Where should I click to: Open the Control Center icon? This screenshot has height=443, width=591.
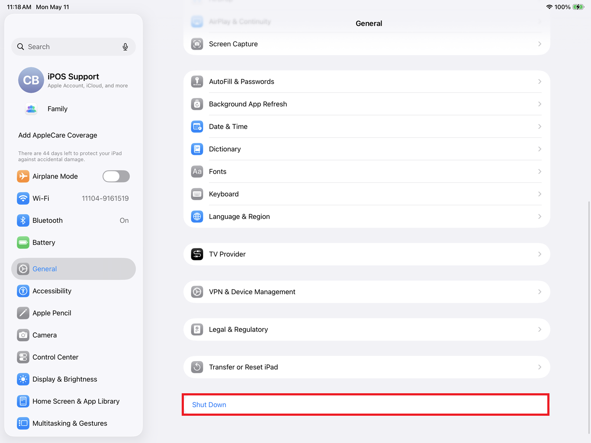point(23,357)
